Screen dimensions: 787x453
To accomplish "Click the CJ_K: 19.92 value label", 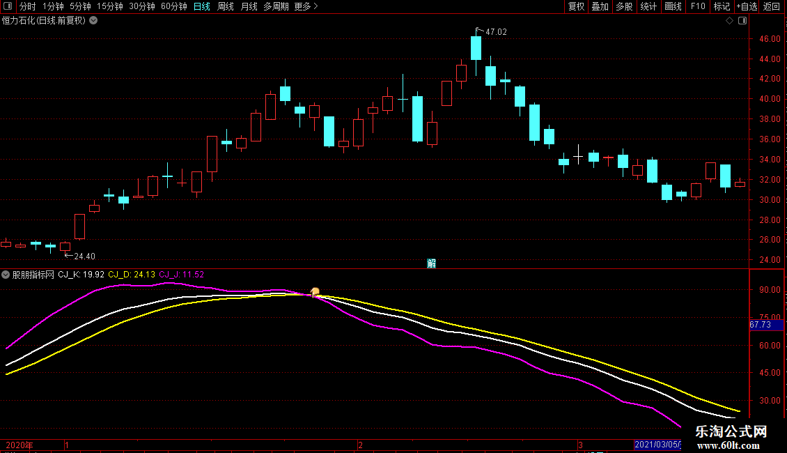I will coord(81,275).
